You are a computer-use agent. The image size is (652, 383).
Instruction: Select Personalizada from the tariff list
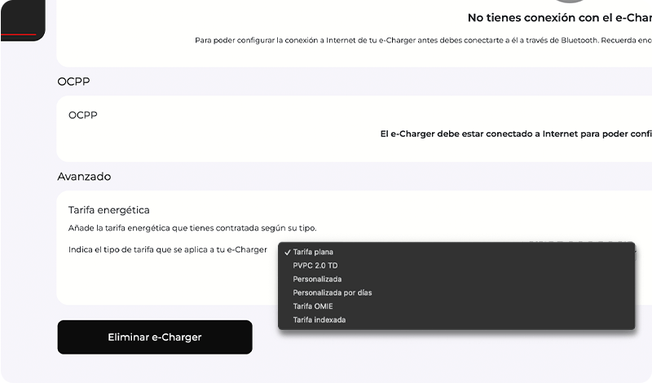(317, 279)
